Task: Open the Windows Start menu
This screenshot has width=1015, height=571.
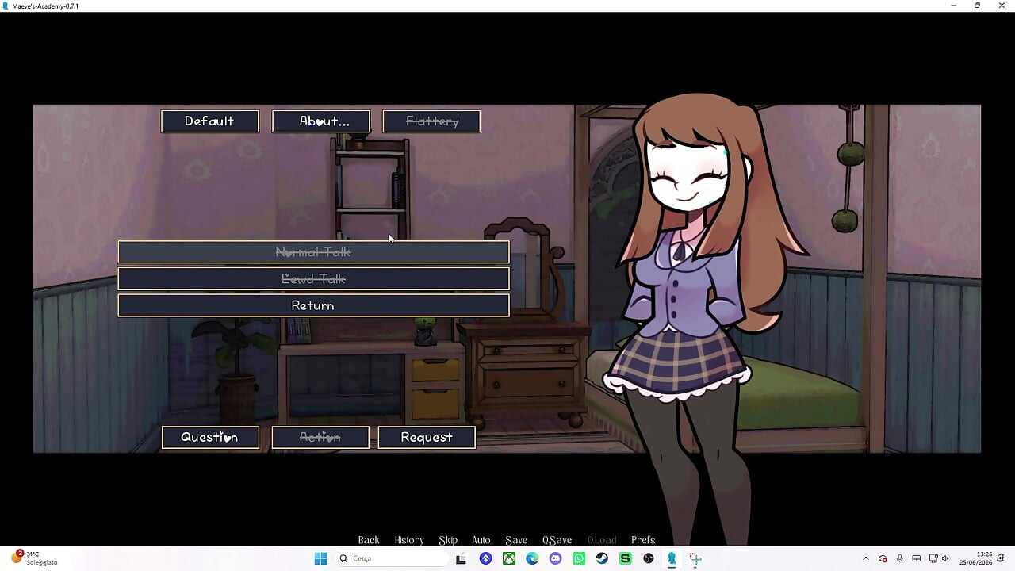Action: tap(320, 558)
